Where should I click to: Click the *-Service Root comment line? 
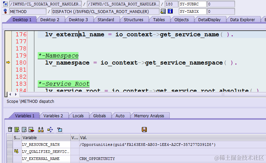click(x=64, y=84)
